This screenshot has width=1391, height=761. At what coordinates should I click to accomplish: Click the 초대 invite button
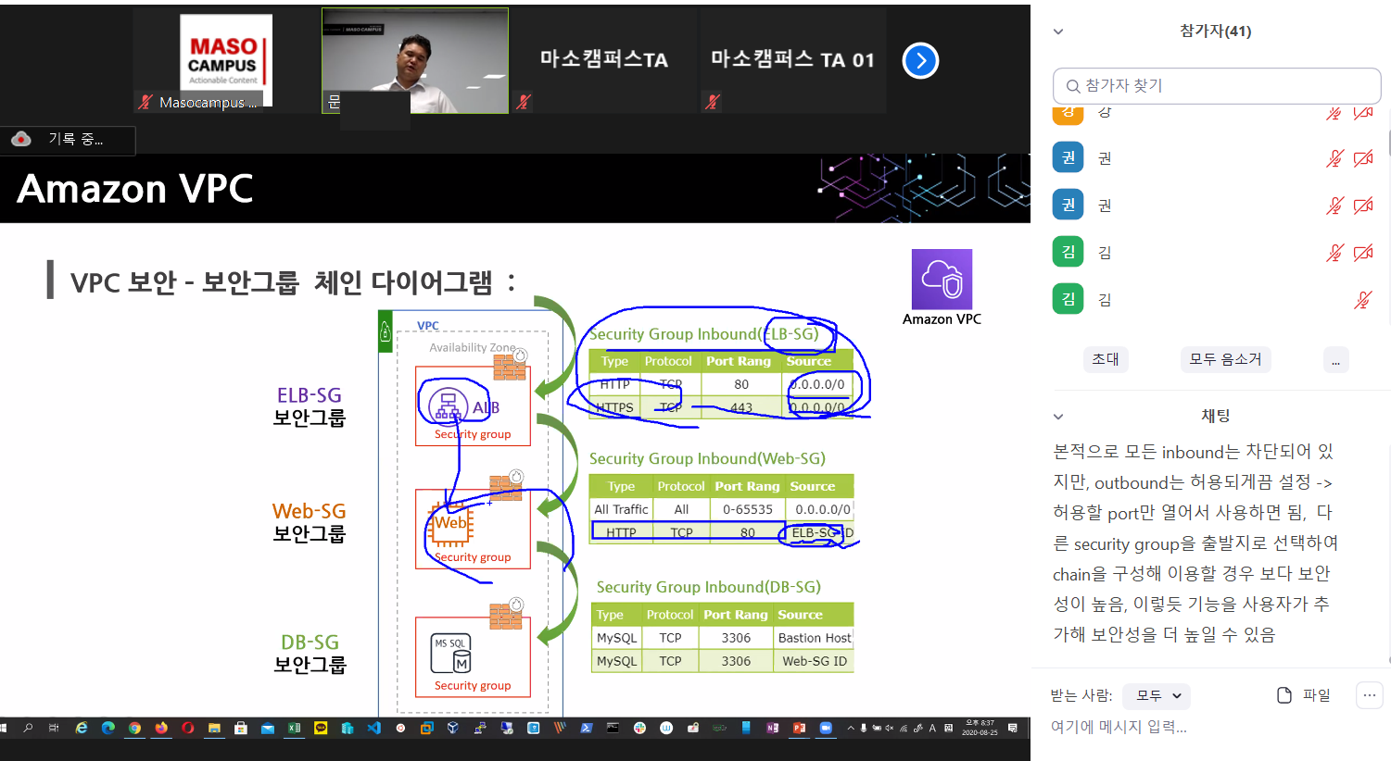1105,360
